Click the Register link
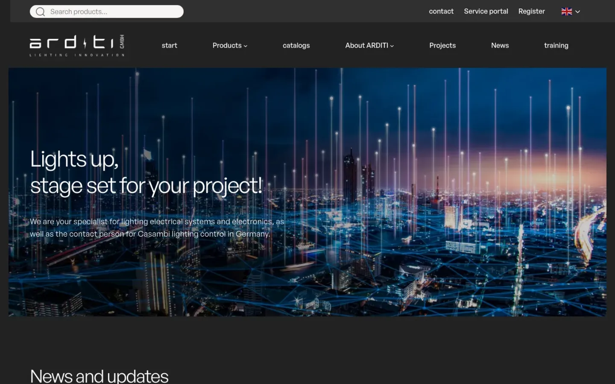Viewport: 615px width, 384px height. point(531,11)
